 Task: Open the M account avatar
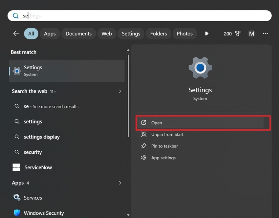pyautogui.click(x=252, y=33)
